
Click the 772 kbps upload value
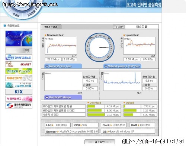[149, 106]
